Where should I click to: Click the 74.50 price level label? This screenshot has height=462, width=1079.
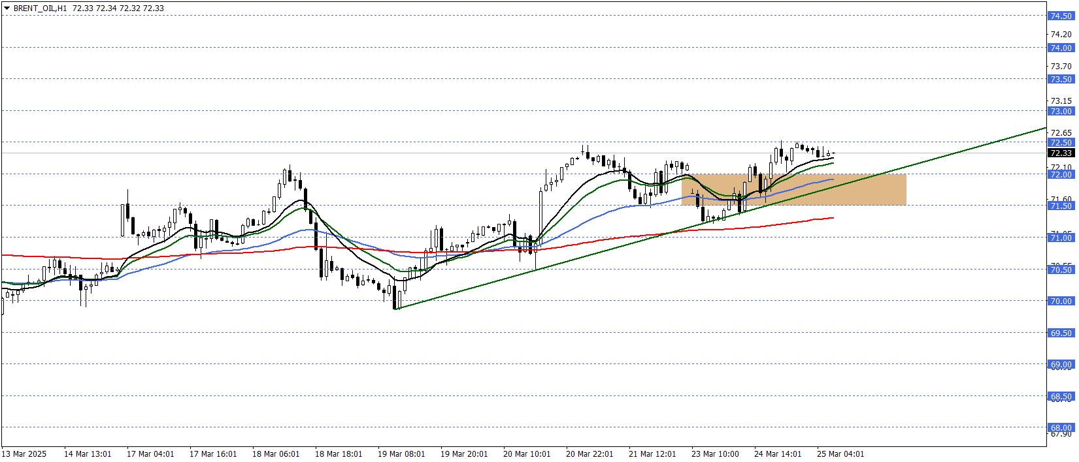[x=1061, y=16]
